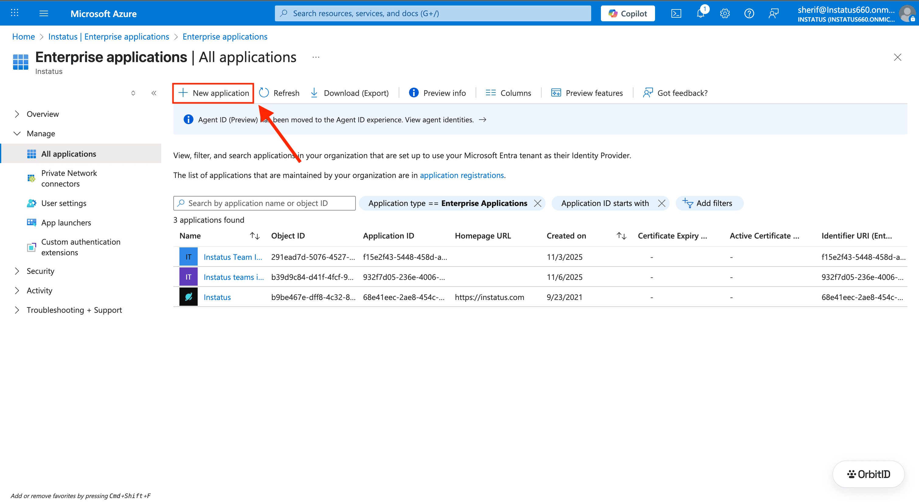Click the sidebar expand/collapse all arrows
The height and width of the screenshot is (502, 919).
click(133, 93)
